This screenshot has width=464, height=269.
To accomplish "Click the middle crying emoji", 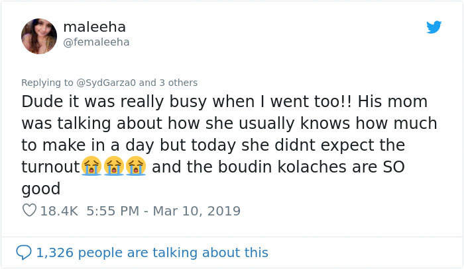I will 113,167.
